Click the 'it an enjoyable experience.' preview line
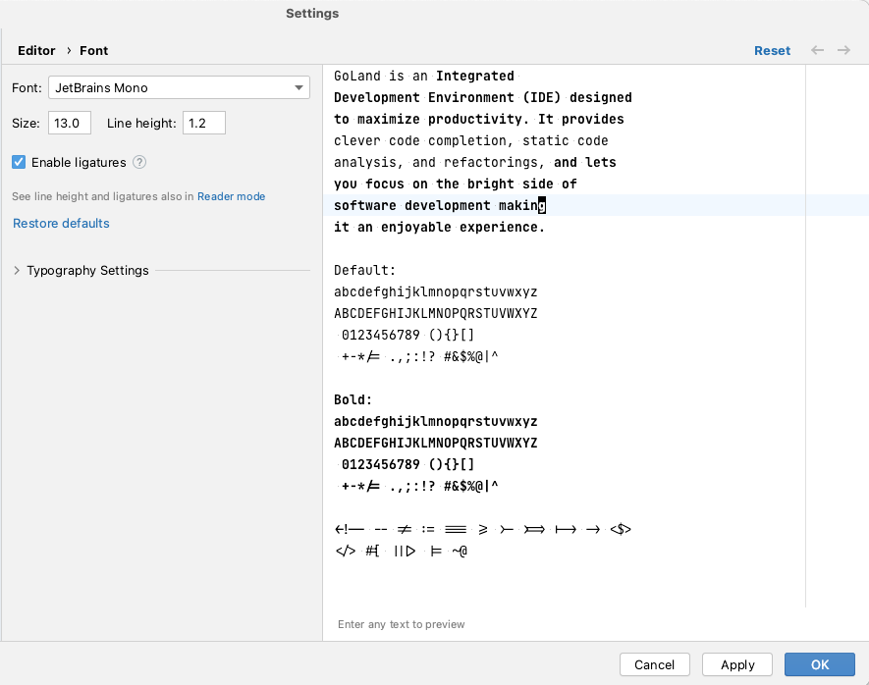This screenshot has width=869, height=685. pyautogui.click(x=439, y=227)
